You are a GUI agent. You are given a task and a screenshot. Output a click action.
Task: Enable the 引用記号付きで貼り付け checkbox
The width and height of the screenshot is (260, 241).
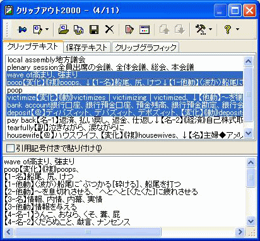10,148
